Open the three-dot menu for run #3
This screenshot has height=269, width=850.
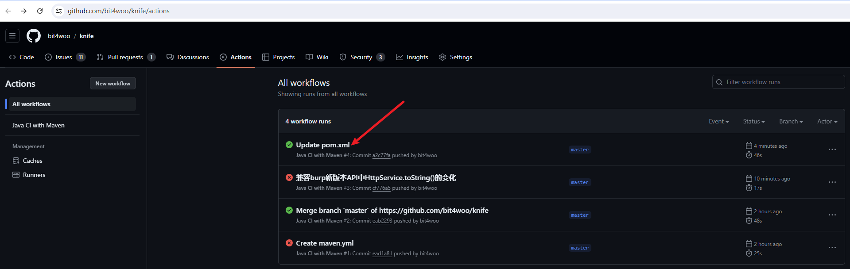pos(832,182)
